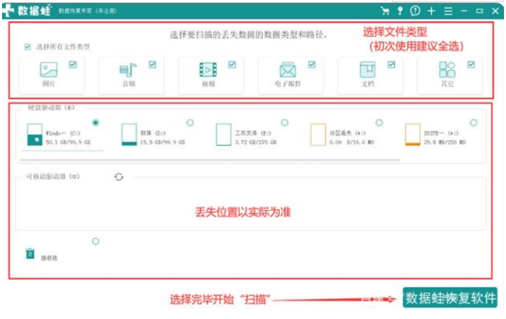Click the key registration icon
This screenshot has width=506, height=319.
coord(400,11)
